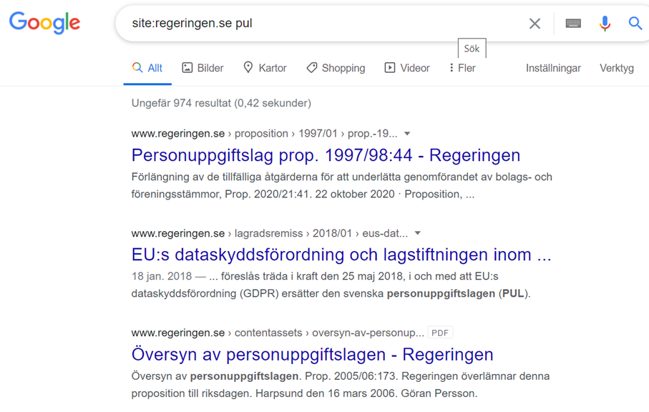
Task: Open Verktyg options
Action: click(x=617, y=68)
